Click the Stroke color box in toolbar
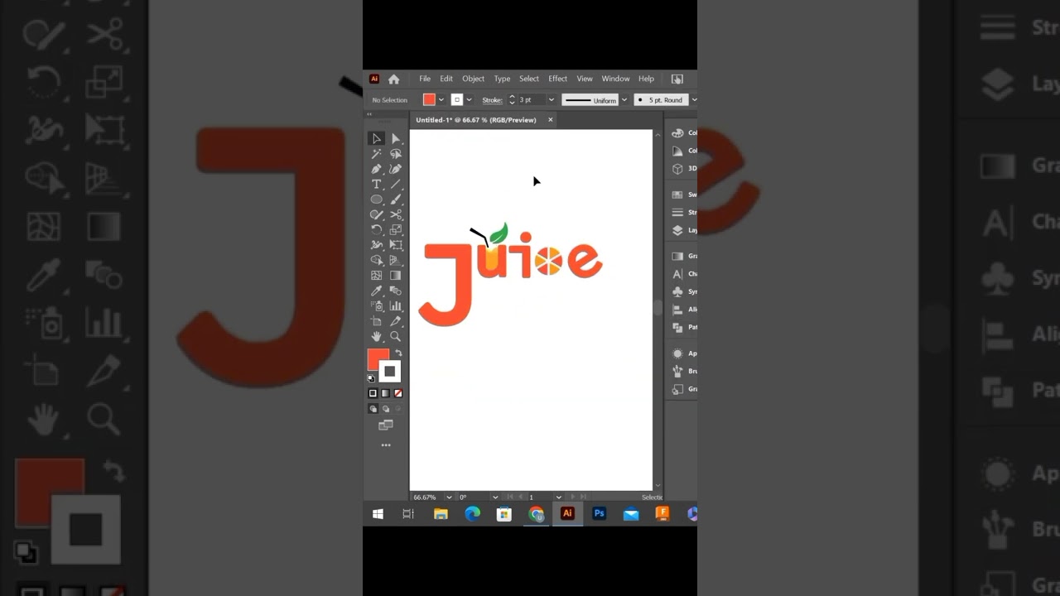 pos(390,372)
